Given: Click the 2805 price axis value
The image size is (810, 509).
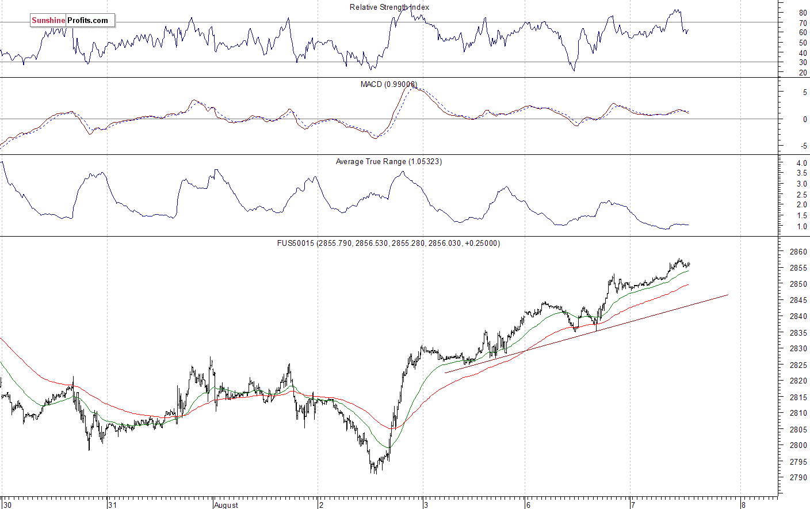Looking at the screenshot, I should tap(798, 429).
